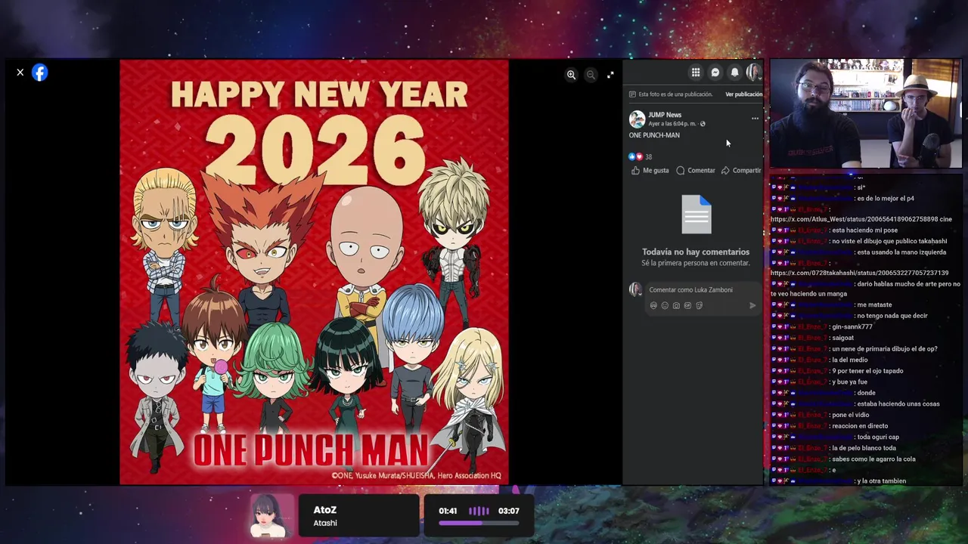The height and width of the screenshot is (544, 968).
Task: Open post options three-dot menu
Action: [755, 119]
